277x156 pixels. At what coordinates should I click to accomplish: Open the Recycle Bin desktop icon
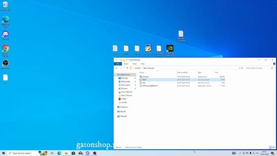[5, 6]
